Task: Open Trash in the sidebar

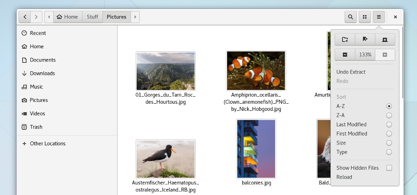Action: click(36, 127)
